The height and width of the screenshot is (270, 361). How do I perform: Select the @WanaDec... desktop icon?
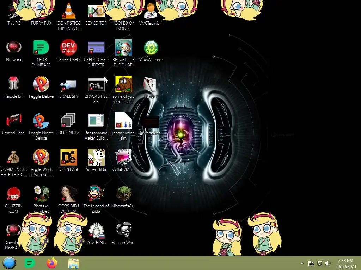point(151,126)
